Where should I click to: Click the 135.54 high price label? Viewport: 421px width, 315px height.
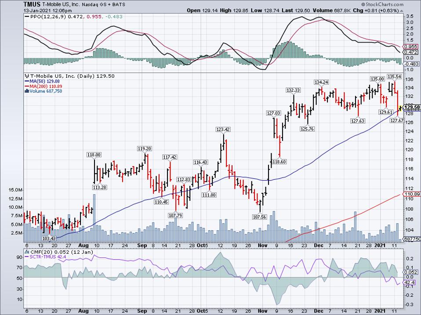(x=394, y=77)
